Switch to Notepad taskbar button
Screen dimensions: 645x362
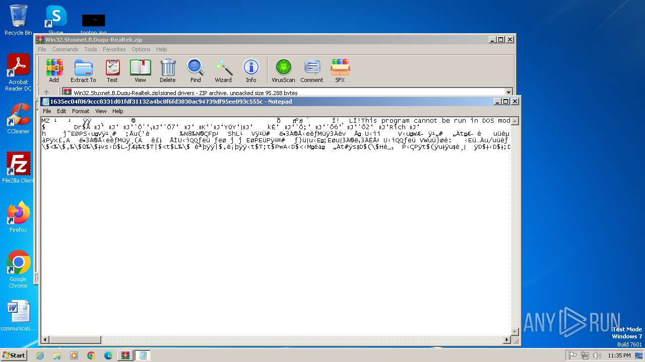143,355
